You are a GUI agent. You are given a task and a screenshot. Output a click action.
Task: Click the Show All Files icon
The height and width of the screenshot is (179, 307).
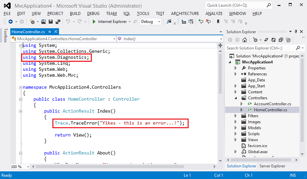tap(288, 40)
